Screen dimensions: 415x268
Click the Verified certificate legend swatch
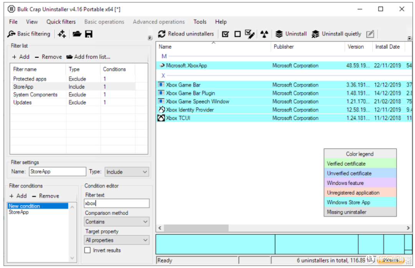[x=360, y=163]
